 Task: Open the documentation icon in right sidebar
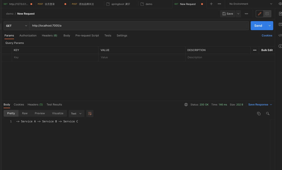[280, 14]
